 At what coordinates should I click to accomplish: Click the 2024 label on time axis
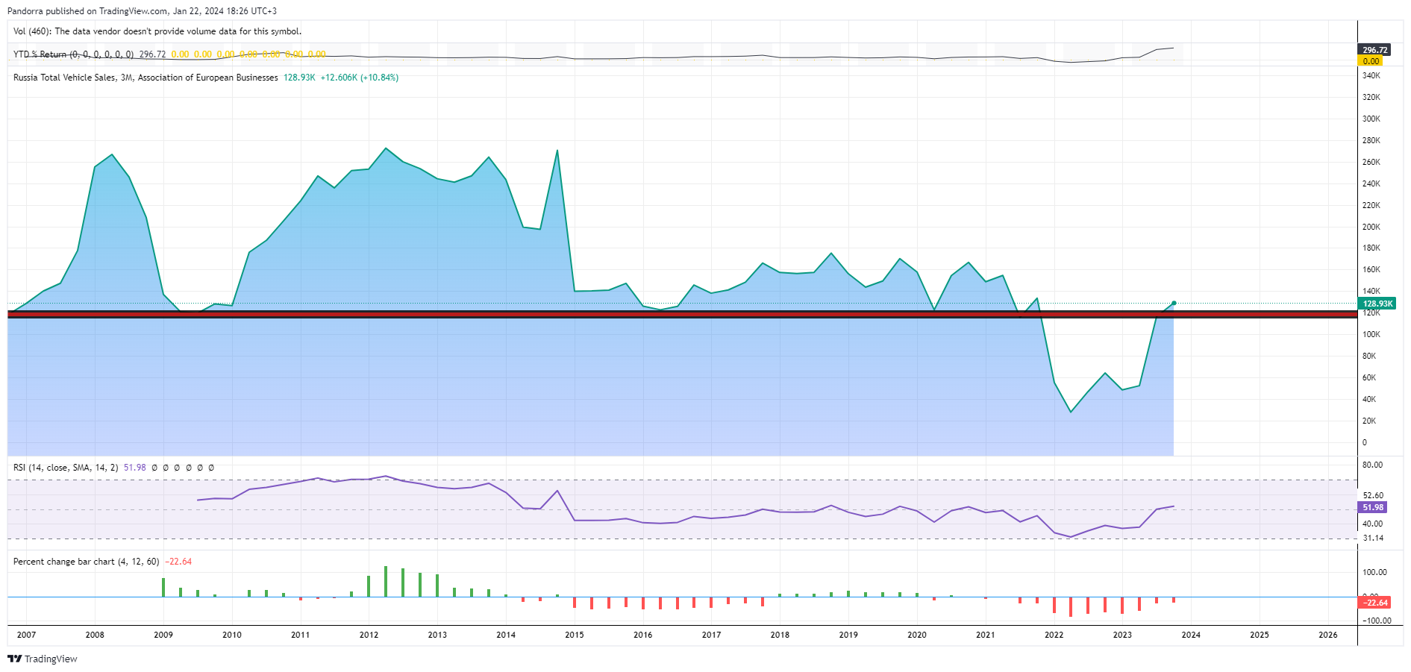pos(1191,635)
